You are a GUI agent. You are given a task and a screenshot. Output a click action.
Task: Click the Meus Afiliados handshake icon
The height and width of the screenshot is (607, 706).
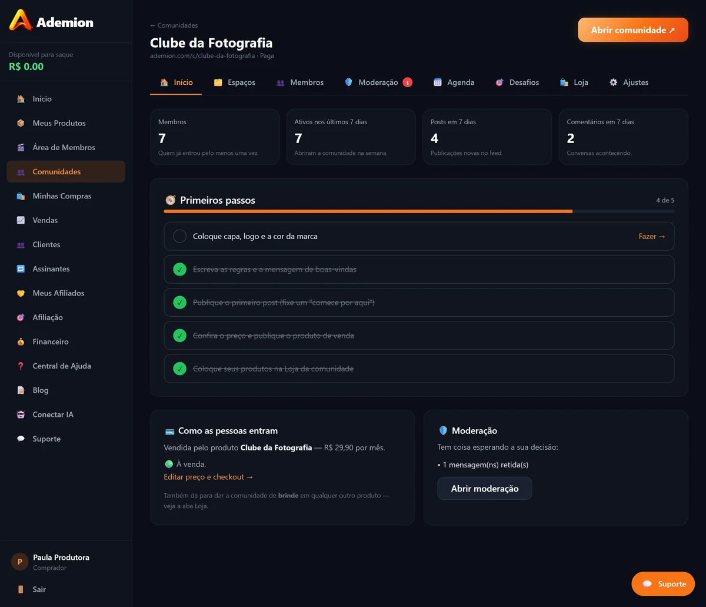coord(21,293)
